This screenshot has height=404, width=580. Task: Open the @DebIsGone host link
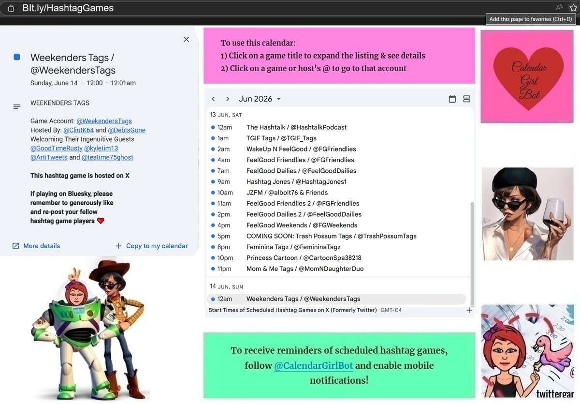[x=127, y=130]
